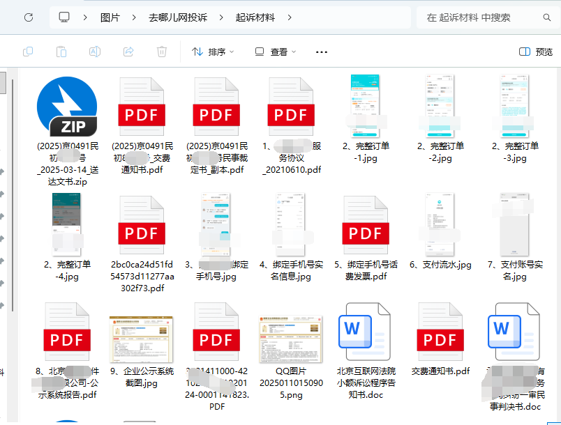
Task: Open the 排序 sort dropdown
Action: [x=213, y=52]
